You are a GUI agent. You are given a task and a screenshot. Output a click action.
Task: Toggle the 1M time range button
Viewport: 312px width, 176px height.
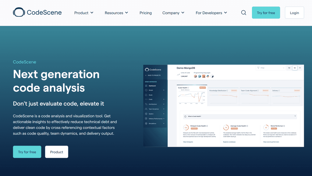coord(294,68)
